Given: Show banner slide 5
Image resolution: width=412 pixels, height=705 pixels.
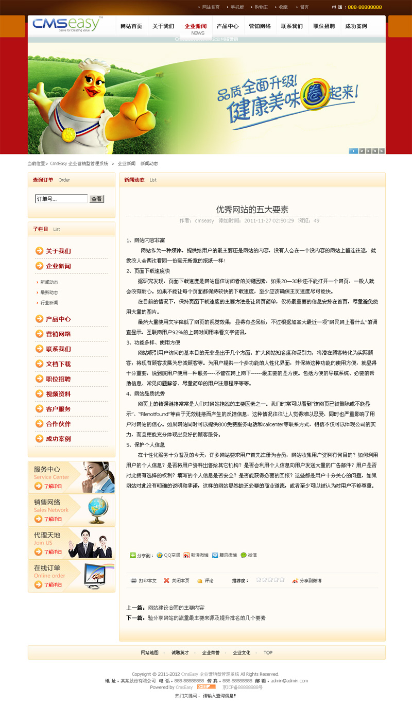Looking at the screenshot, I should pos(382,150).
